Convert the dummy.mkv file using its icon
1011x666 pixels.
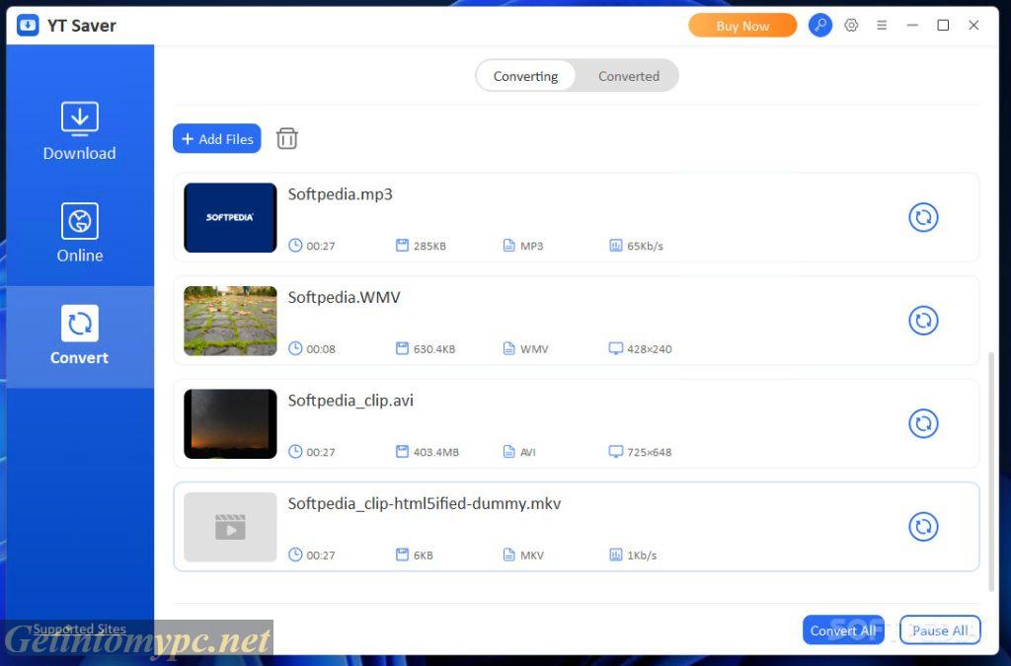[923, 527]
